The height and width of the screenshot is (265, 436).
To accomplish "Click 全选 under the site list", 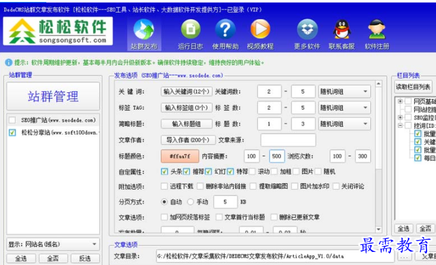I will pos(21,258).
